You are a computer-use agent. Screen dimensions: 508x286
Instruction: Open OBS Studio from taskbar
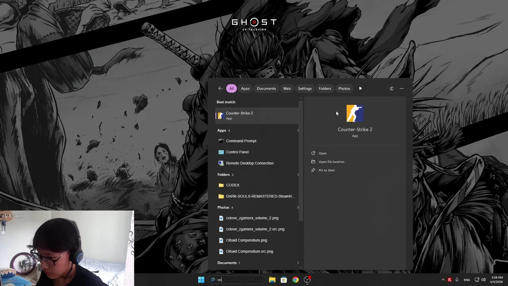[x=307, y=280]
